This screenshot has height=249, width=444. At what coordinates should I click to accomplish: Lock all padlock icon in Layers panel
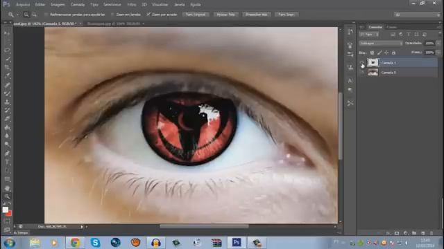point(393,53)
